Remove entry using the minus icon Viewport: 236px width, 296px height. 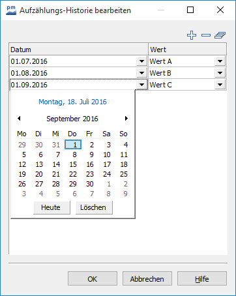coord(206,35)
